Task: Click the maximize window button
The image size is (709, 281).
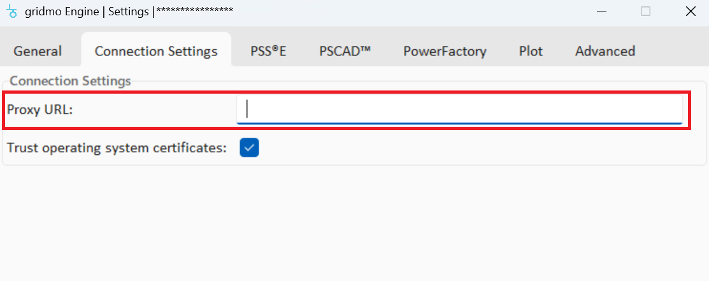Action: click(x=645, y=11)
